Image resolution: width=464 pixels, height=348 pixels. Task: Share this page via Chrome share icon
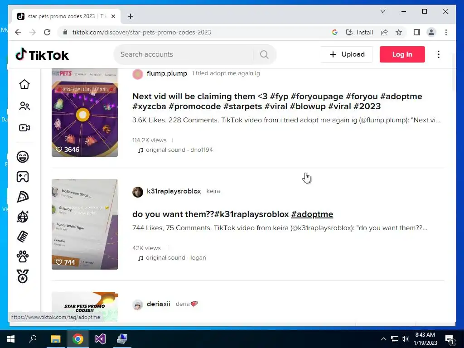pos(384,32)
